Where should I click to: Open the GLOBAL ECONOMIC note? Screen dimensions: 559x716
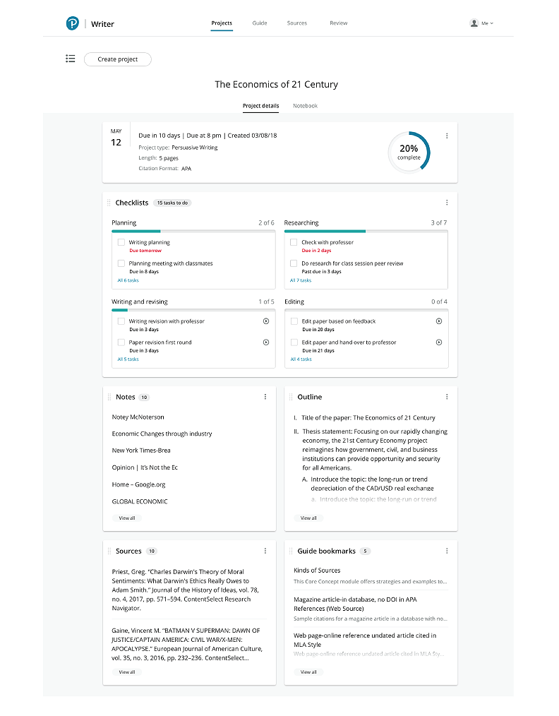[140, 501]
